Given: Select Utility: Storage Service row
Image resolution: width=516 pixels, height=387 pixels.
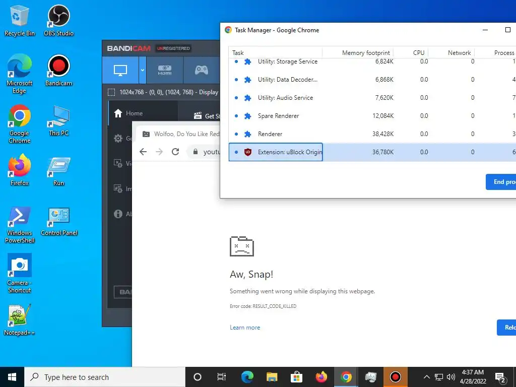Looking at the screenshot, I should click(372, 62).
